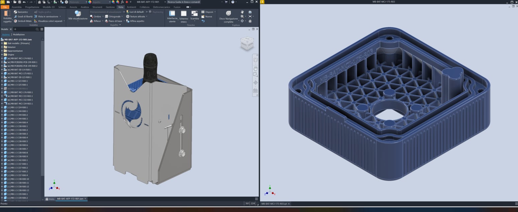
Task: Toggle Visibilità oggetto setting
Action: click(x=7, y=15)
